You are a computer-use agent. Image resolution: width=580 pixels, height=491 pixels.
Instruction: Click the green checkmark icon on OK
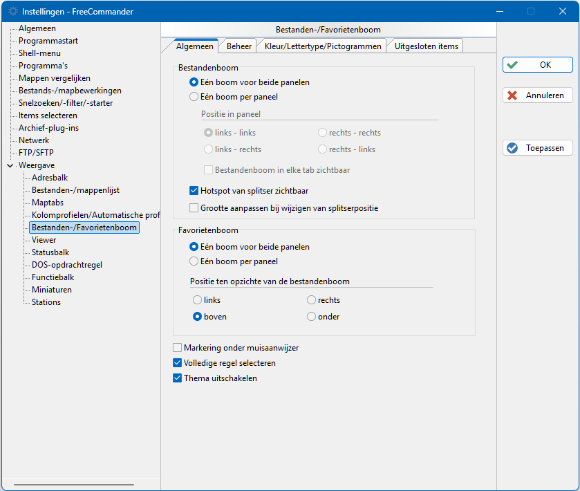(x=512, y=65)
